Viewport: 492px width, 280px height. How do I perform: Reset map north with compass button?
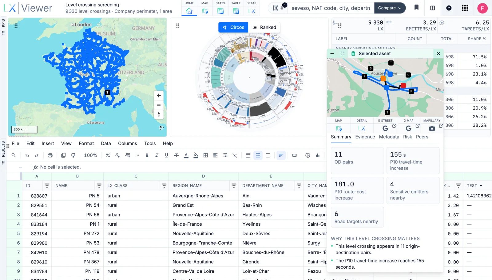click(x=159, y=114)
